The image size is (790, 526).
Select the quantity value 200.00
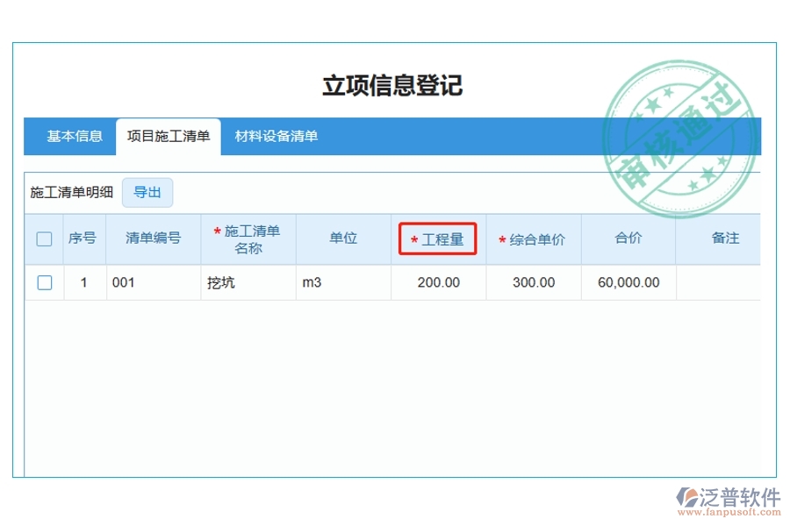click(439, 282)
